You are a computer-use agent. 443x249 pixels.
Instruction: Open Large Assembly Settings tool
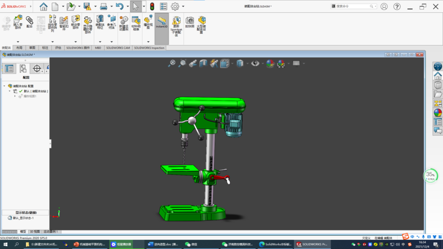click(201, 25)
